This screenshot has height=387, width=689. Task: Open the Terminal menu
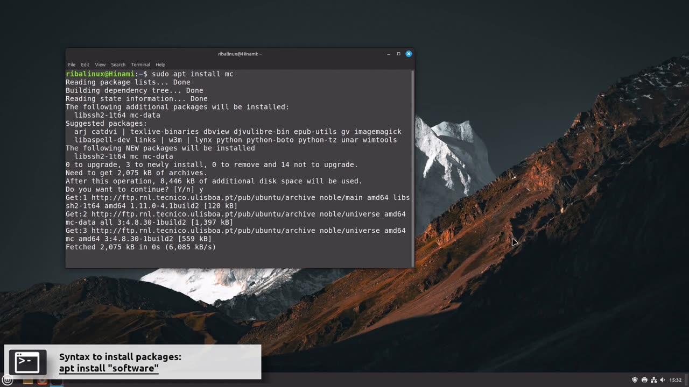[140, 64]
